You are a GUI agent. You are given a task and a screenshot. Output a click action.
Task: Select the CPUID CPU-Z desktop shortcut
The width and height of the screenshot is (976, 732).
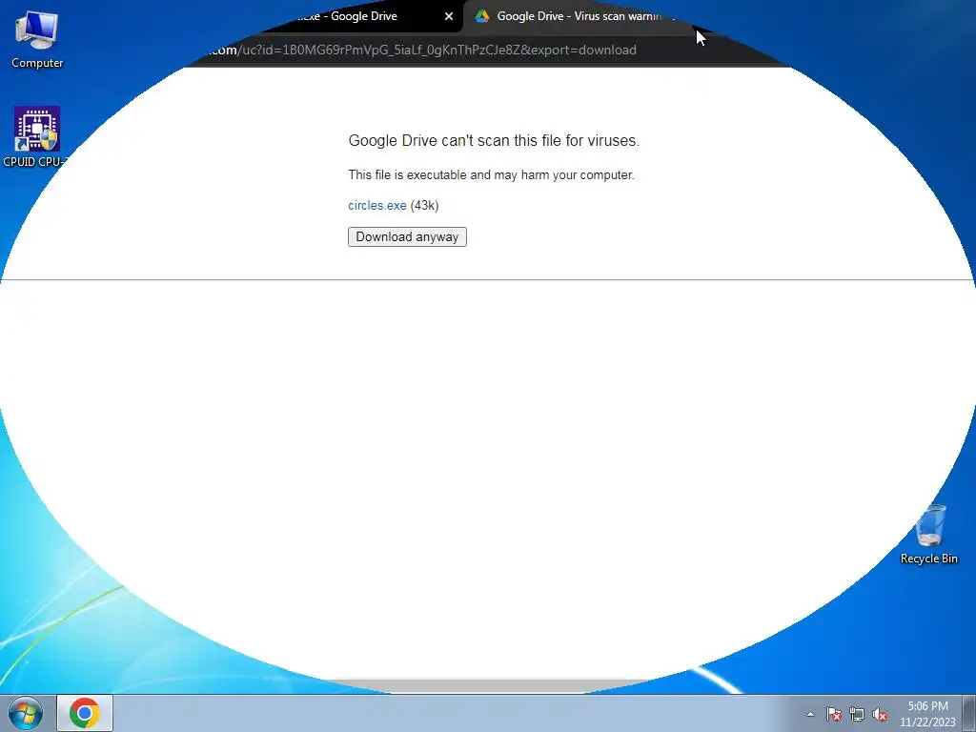coord(34,137)
